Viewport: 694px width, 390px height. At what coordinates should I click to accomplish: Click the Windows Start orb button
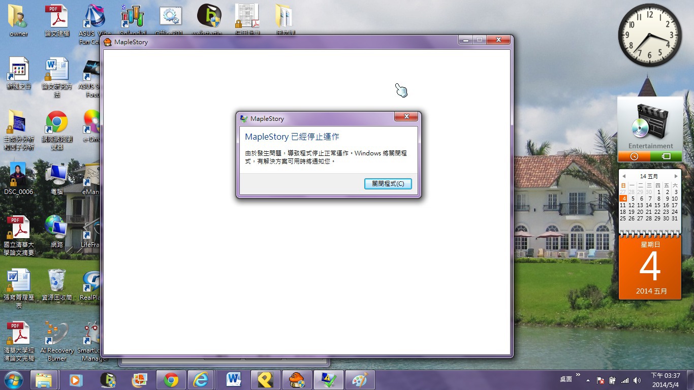(13, 380)
